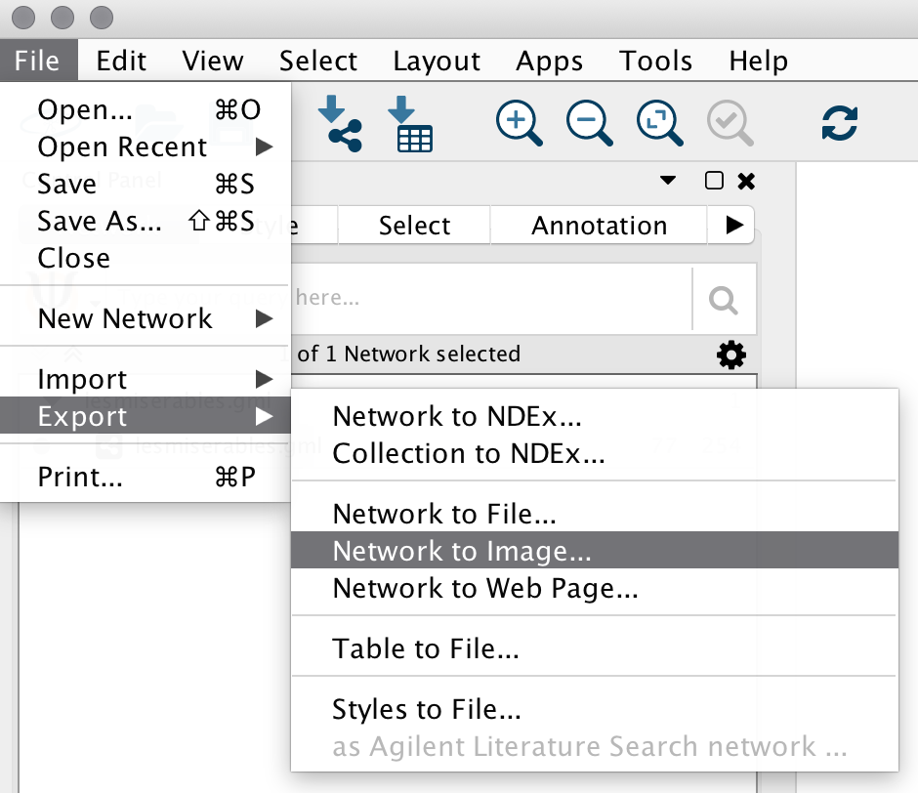Choose Save from the File menu

tap(146, 184)
